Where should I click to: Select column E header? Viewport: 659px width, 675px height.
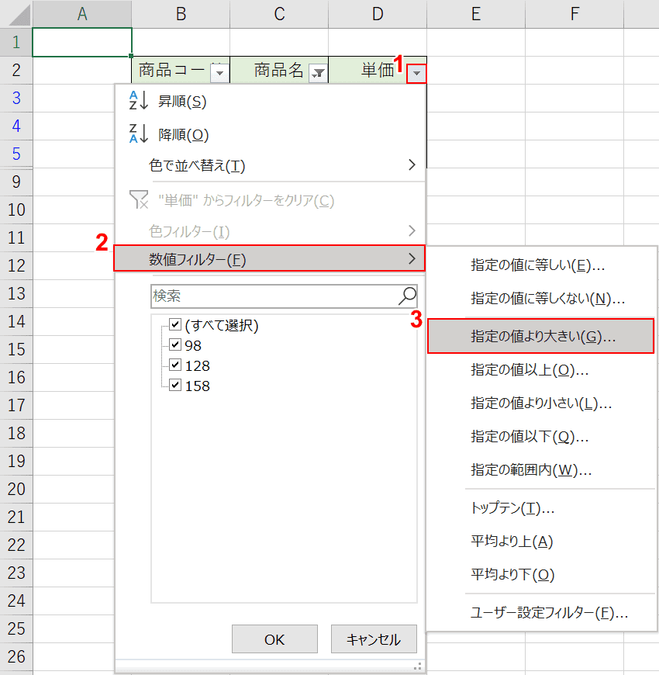(x=476, y=14)
